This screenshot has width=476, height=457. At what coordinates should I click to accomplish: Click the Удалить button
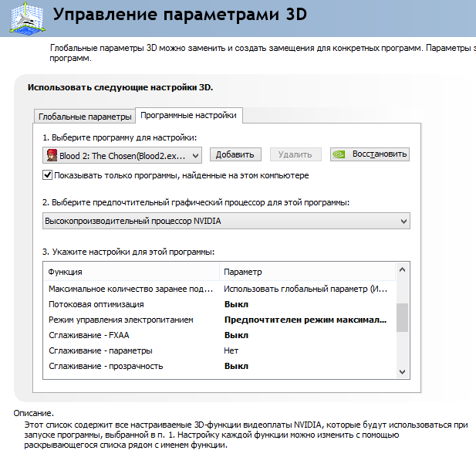point(295,154)
